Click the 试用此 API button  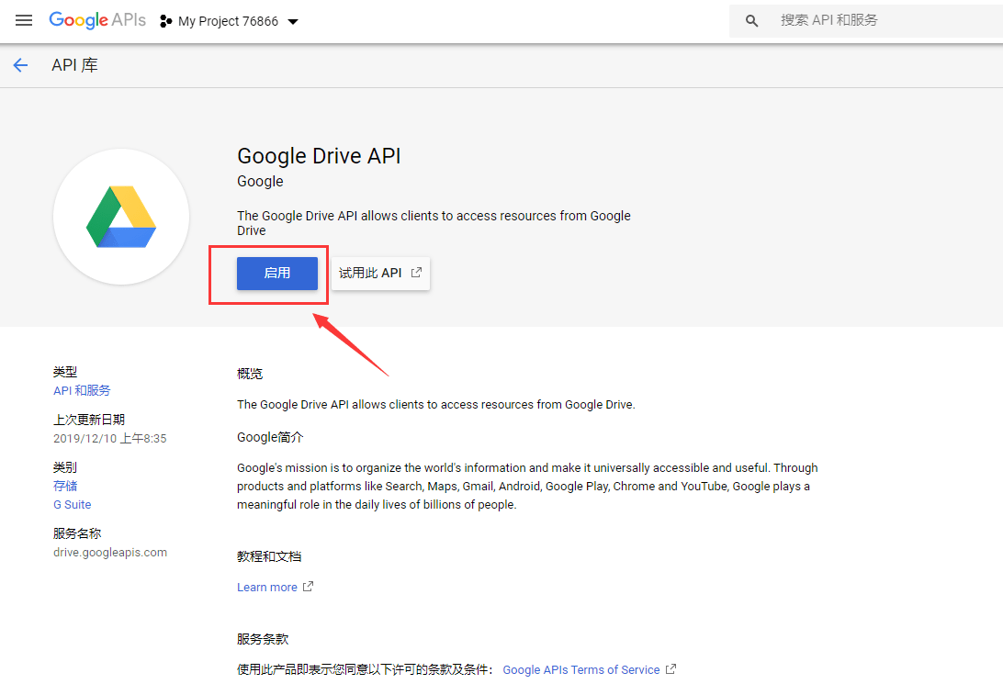[380, 273]
